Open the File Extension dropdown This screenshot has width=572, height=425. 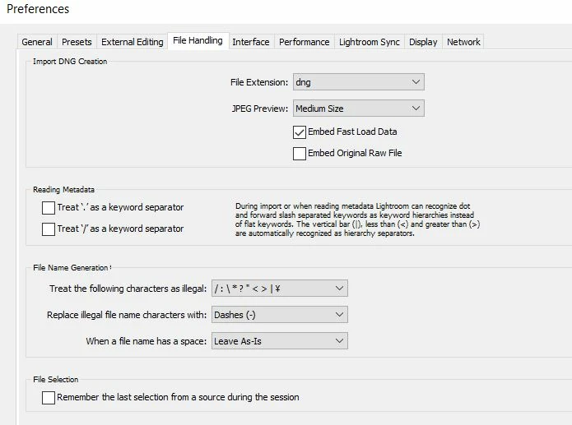coord(359,82)
